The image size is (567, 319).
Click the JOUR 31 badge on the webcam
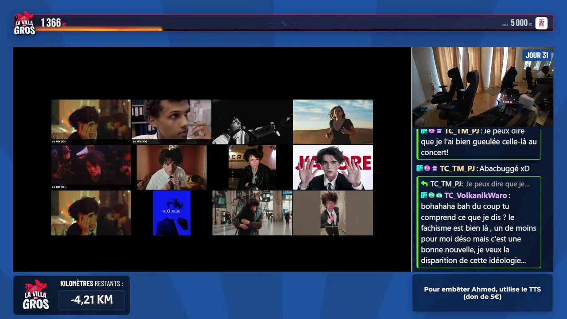537,55
